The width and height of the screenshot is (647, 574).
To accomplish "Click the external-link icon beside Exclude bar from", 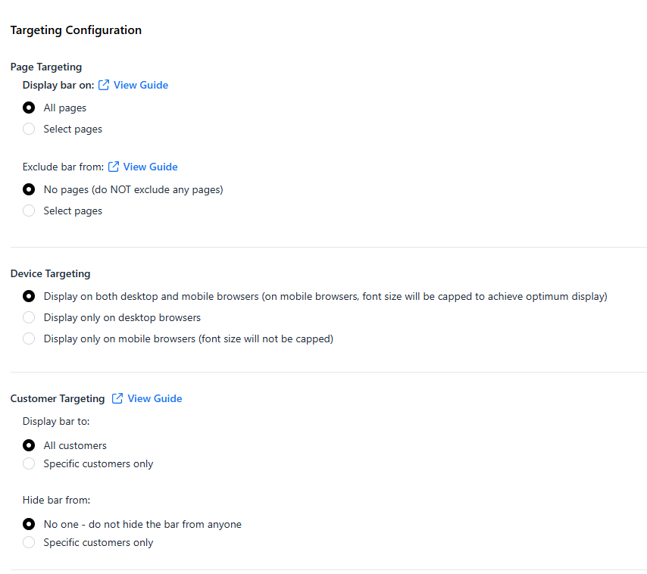I will pyautogui.click(x=114, y=167).
